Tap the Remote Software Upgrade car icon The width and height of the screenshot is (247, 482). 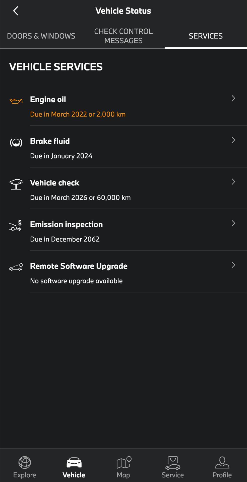(x=16, y=267)
